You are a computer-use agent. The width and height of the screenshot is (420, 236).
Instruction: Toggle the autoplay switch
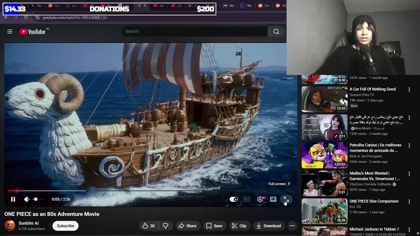(234, 199)
